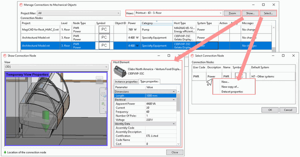Expand the Views dropdown list

coord(220,13)
